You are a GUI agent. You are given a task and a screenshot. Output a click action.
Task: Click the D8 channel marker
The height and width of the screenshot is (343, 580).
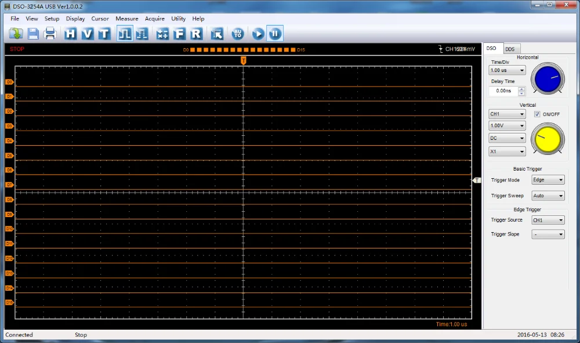point(10,200)
